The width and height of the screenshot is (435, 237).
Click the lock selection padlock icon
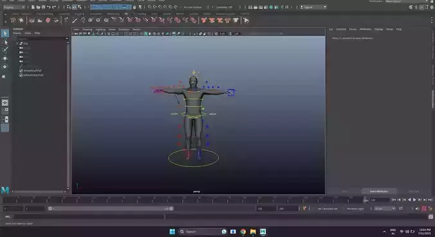(134, 7)
